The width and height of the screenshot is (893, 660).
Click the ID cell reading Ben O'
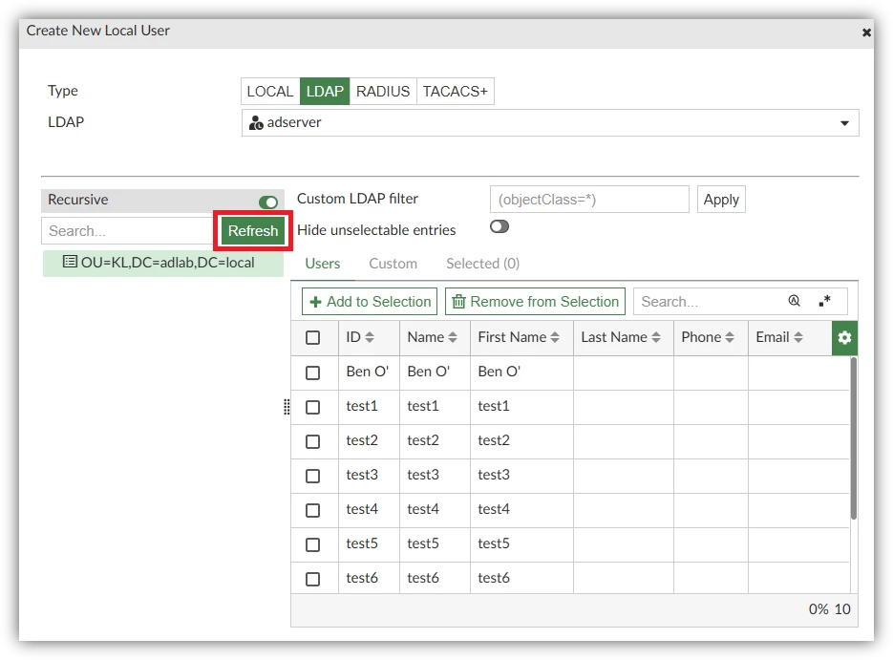368,372
